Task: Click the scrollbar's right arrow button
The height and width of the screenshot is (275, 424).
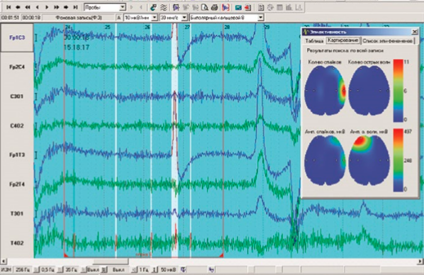Action: pos(420,262)
